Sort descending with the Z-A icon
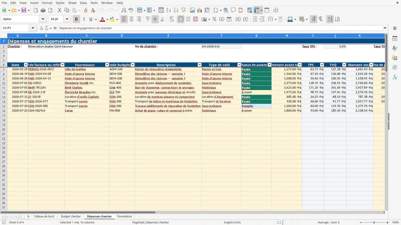Screen dimensions: 401x225 176,10
